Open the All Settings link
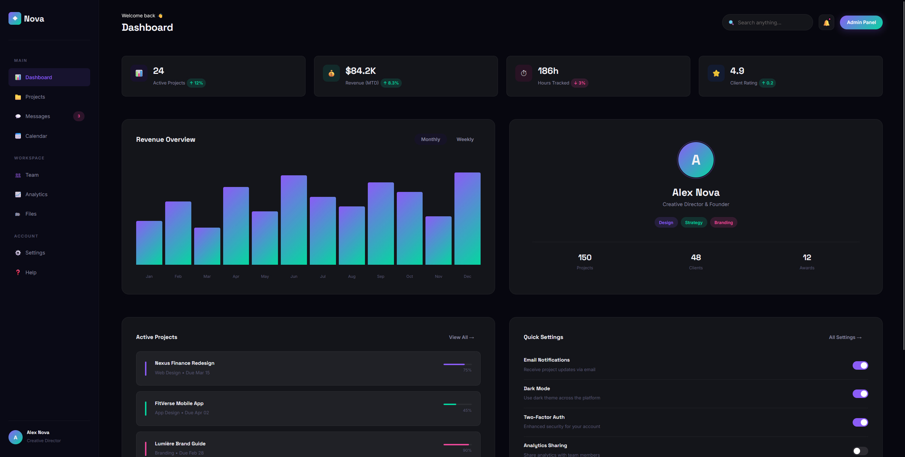905x457 pixels. (x=845, y=338)
